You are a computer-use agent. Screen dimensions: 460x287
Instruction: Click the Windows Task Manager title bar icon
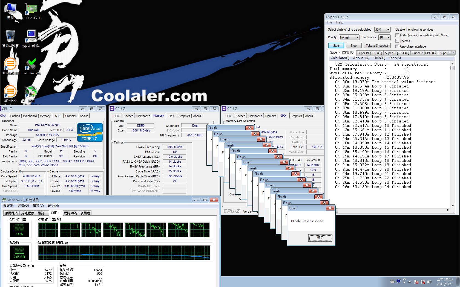click(4, 200)
